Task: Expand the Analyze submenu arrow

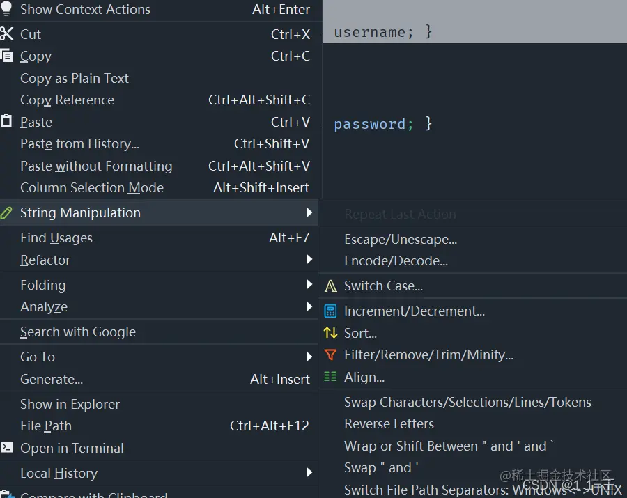Action: click(309, 306)
